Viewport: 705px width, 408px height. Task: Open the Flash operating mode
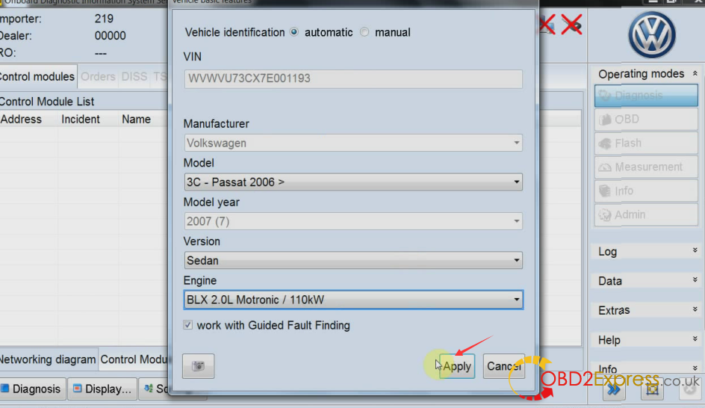point(646,143)
